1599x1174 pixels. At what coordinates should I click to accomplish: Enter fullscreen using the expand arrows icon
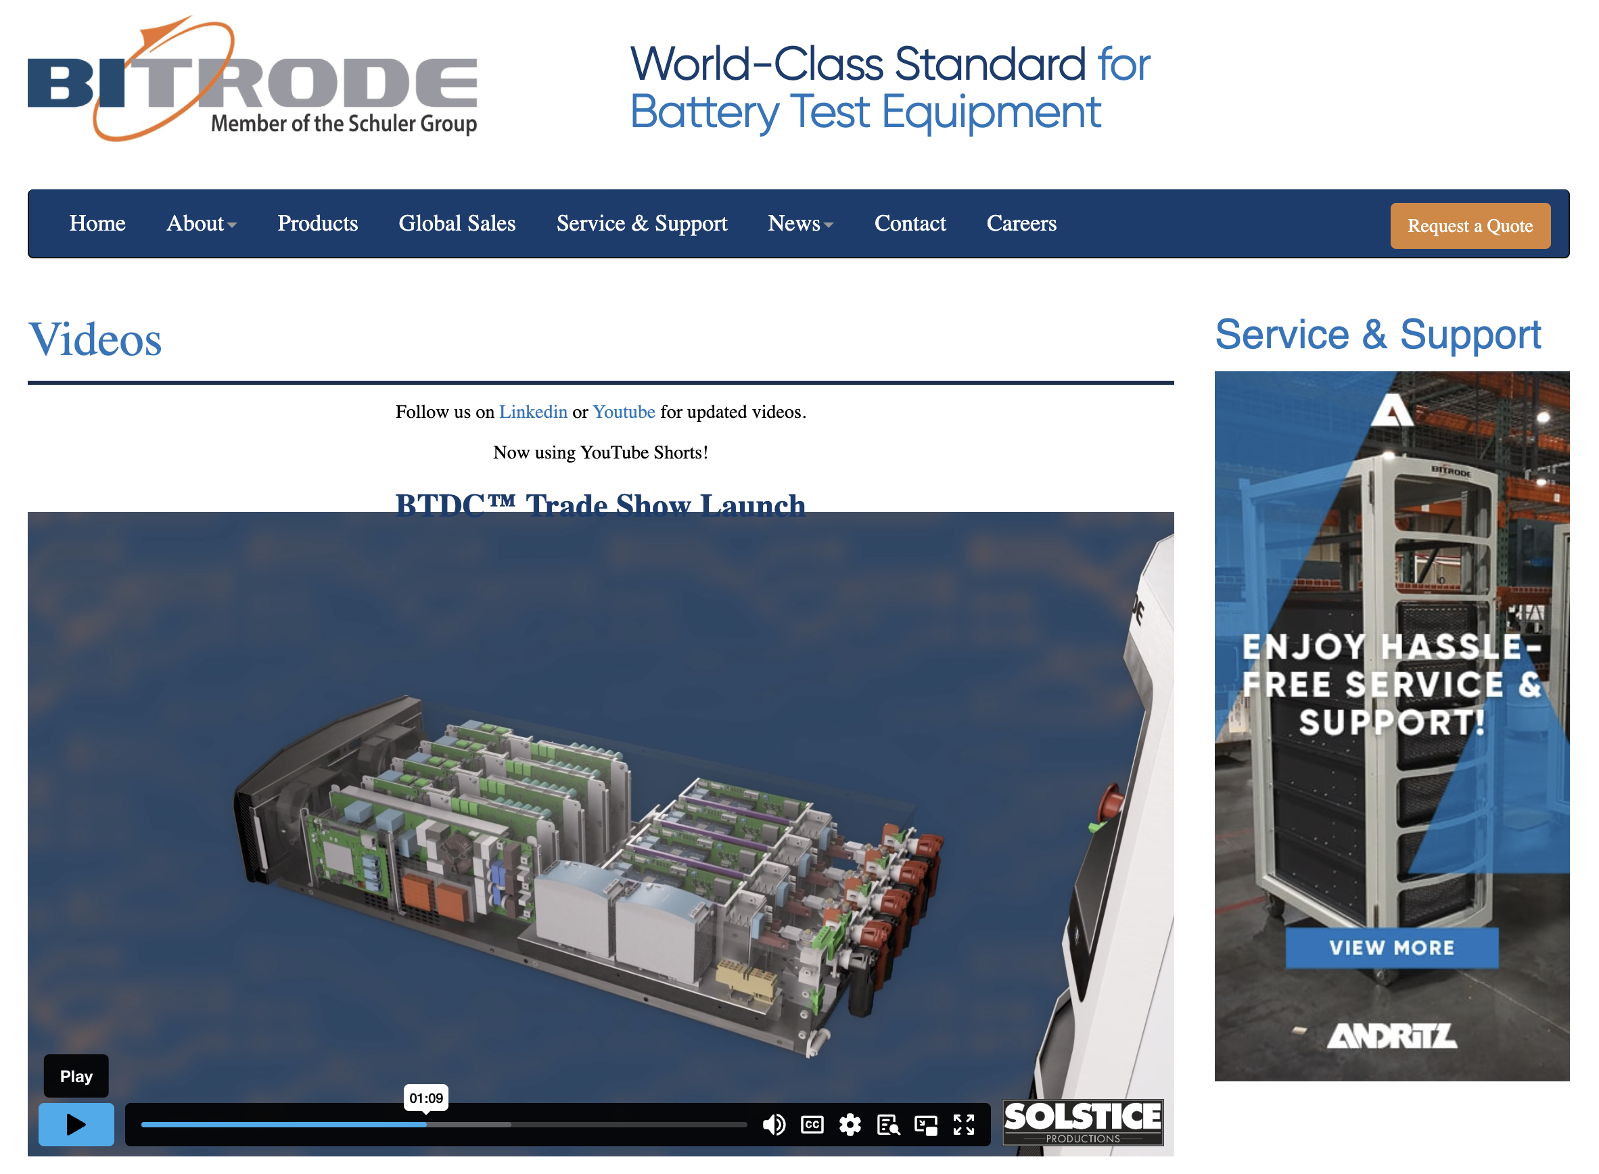click(964, 1125)
